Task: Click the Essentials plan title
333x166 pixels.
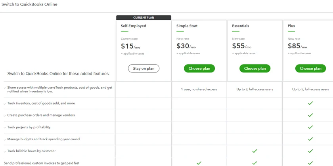Action: click(x=240, y=26)
